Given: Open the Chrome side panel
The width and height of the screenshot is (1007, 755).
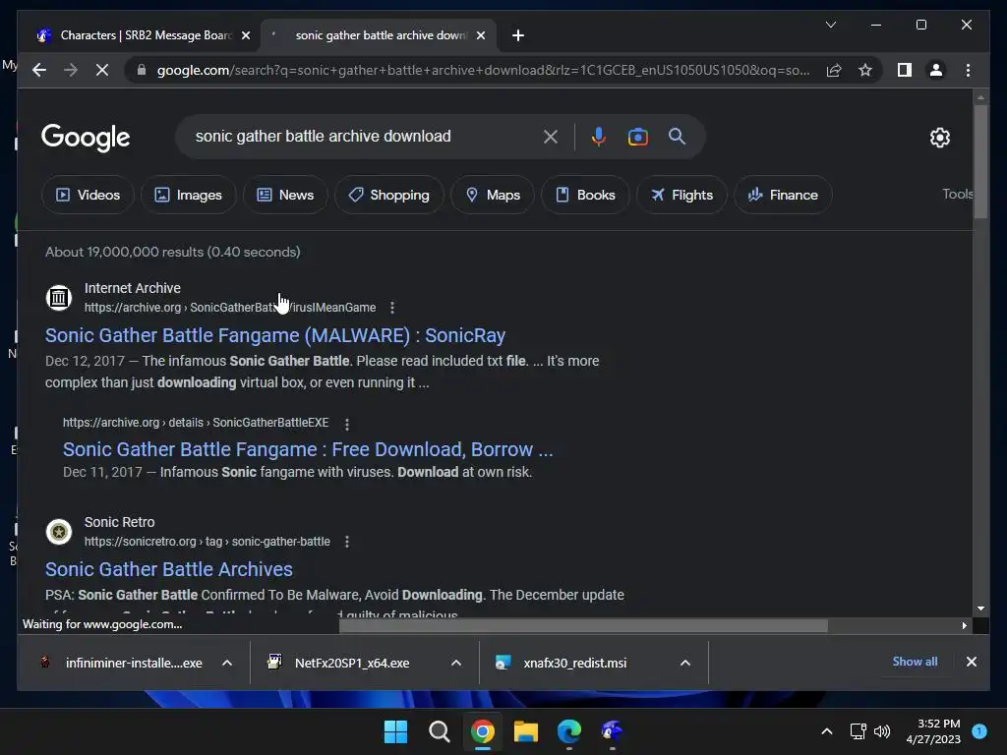Looking at the screenshot, I should [905, 70].
